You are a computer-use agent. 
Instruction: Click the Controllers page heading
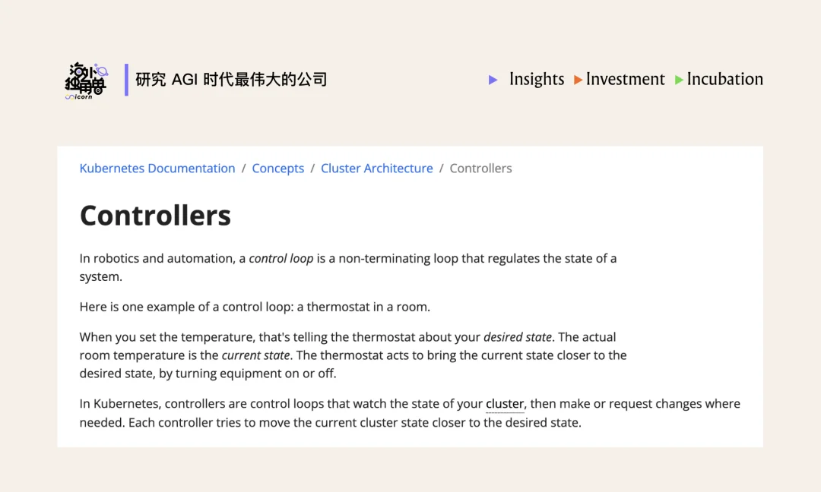point(155,216)
